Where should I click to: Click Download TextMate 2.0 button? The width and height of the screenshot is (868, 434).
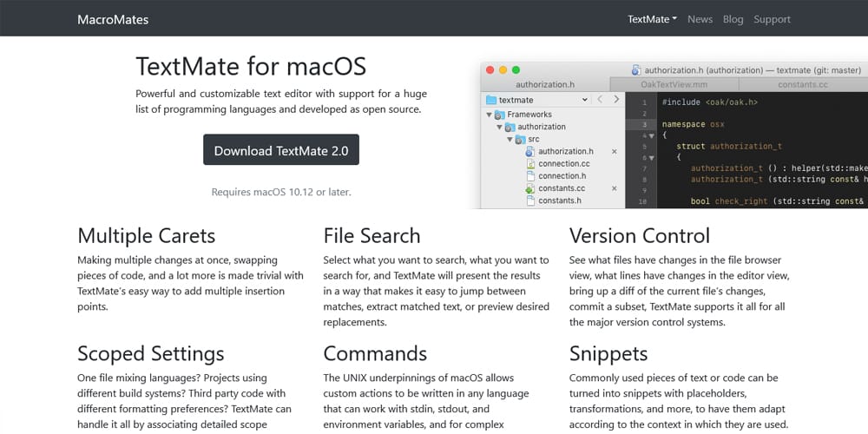pyautogui.click(x=281, y=149)
